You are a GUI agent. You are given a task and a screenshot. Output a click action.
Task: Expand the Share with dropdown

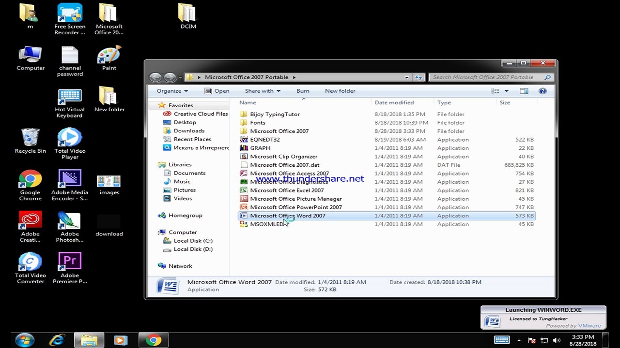click(x=262, y=91)
